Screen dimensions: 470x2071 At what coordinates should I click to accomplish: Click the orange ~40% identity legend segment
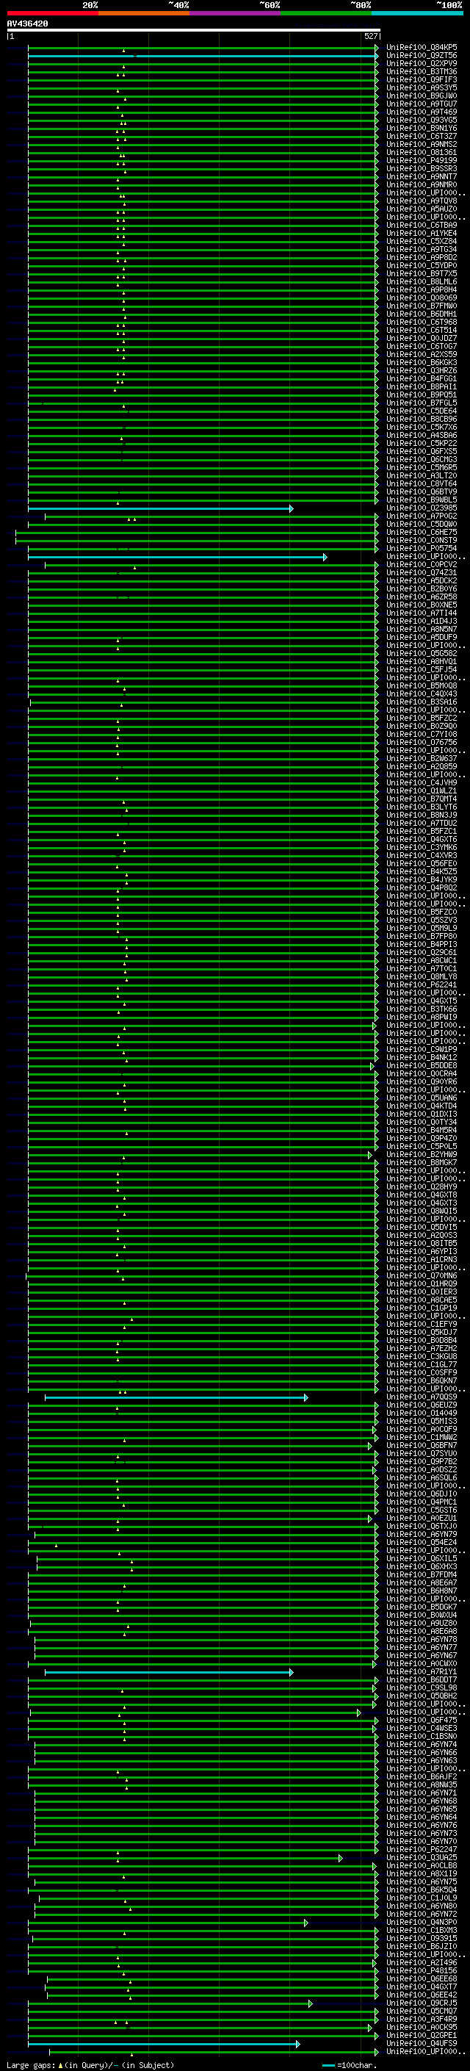pos(144,13)
